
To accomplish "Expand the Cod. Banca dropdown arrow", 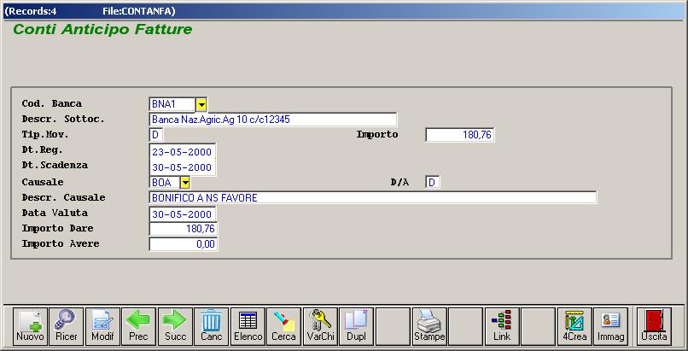I will pyautogui.click(x=201, y=104).
